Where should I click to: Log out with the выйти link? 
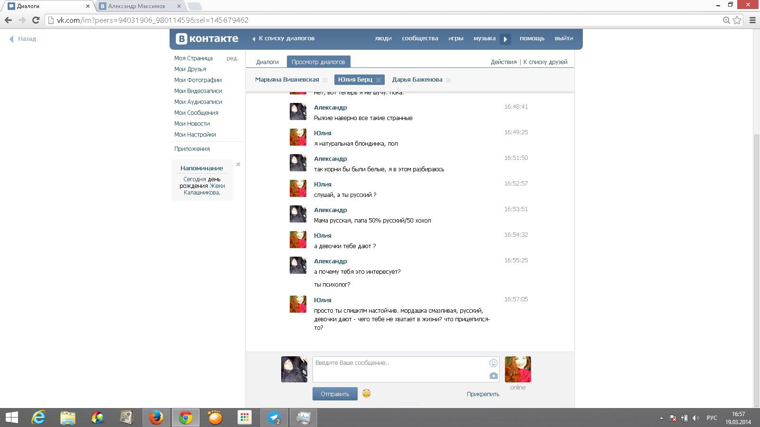pyautogui.click(x=564, y=38)
